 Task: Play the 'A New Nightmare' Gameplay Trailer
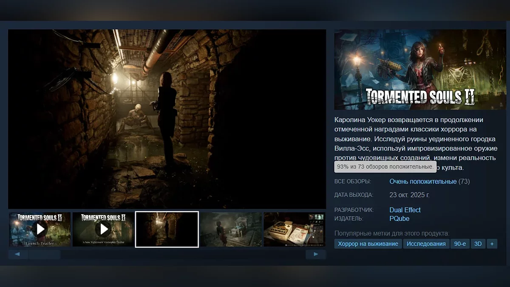[x=103, y=229]
